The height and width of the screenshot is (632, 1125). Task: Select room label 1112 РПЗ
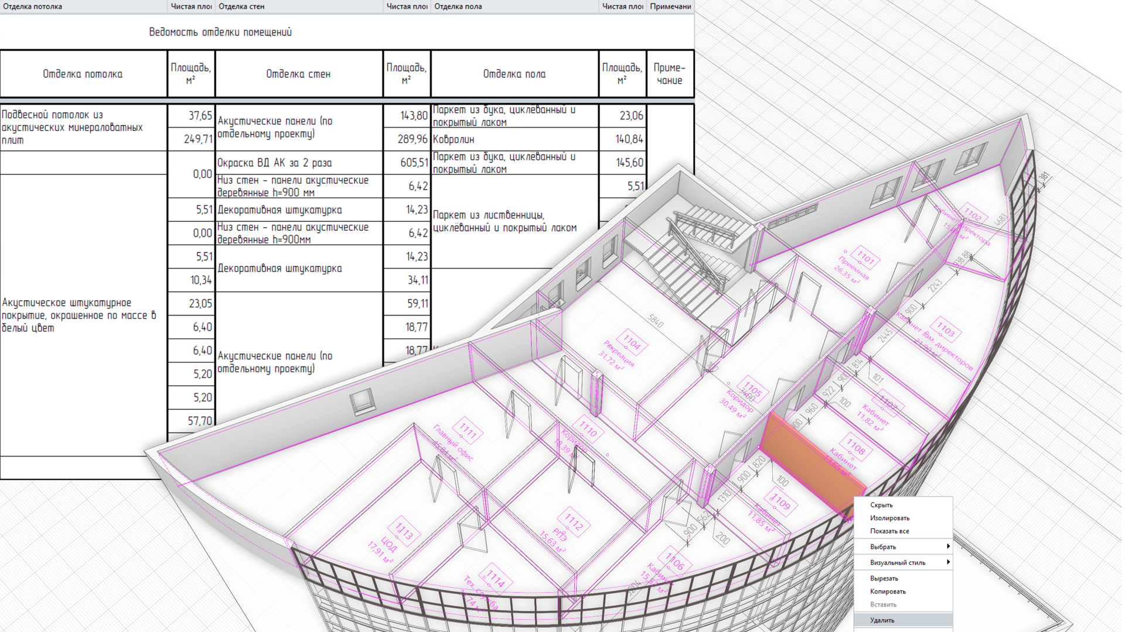[573, 522]
